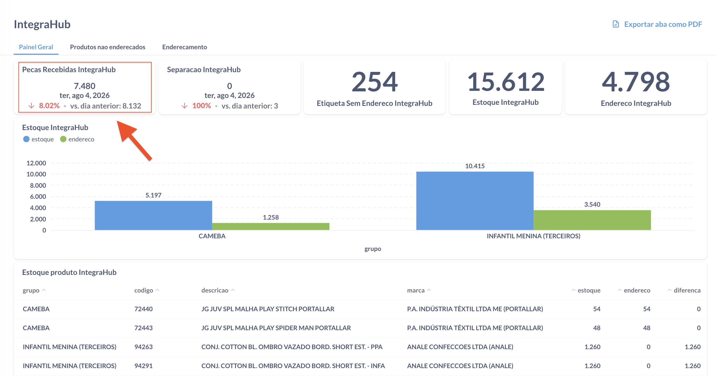Click the endereco column sort arrow
Viewport: 716px width, 376px height.
click(620, 290)
